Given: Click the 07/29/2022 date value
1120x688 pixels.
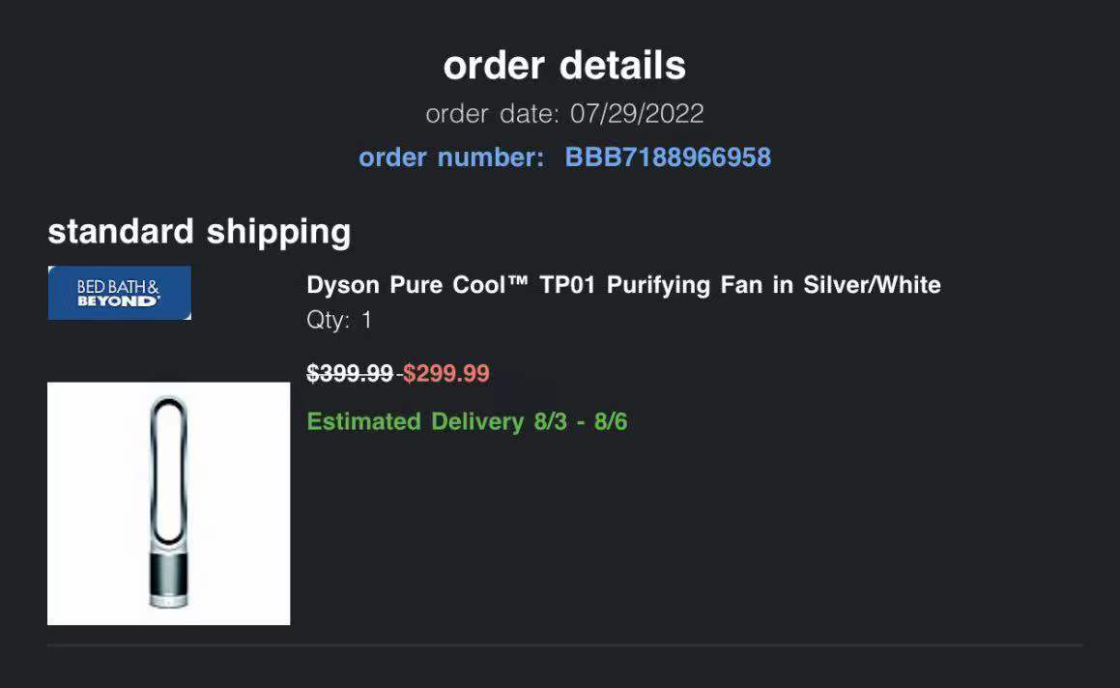Looking at the screenshot, I should (x=637, y=114).
